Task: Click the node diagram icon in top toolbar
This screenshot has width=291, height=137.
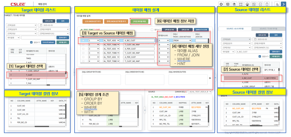Action: click(240, 4)
